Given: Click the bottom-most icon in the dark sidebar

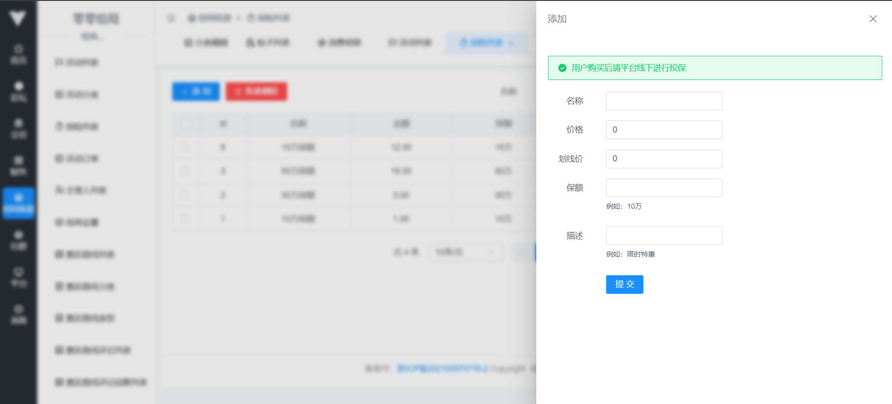Looking at the screenshot, I should pos(19,314).
